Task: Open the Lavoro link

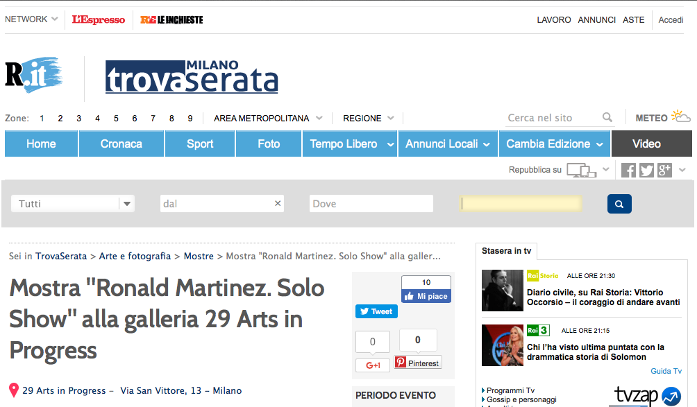Action: click(554, 20)
